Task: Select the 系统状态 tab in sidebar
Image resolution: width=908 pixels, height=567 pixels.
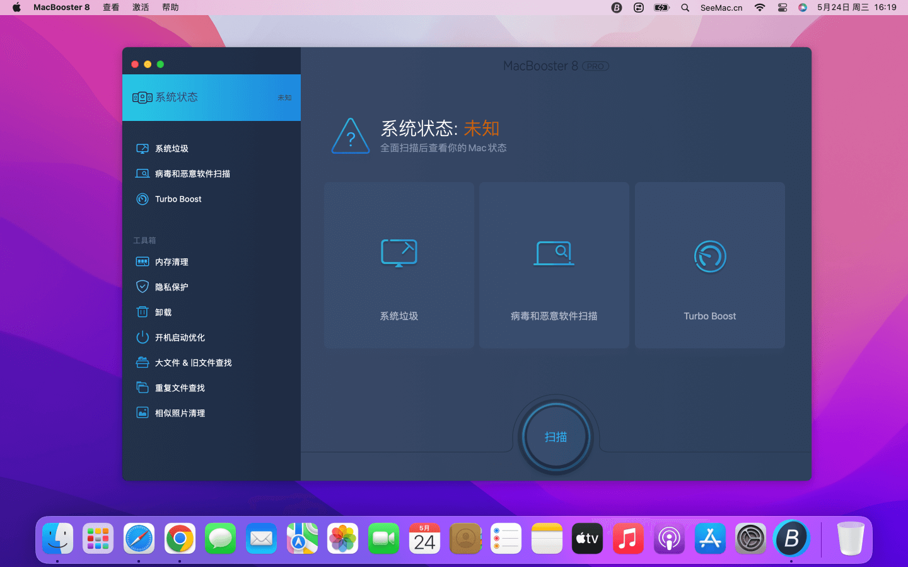Action: pyautogui.click(x=211, y=98)
